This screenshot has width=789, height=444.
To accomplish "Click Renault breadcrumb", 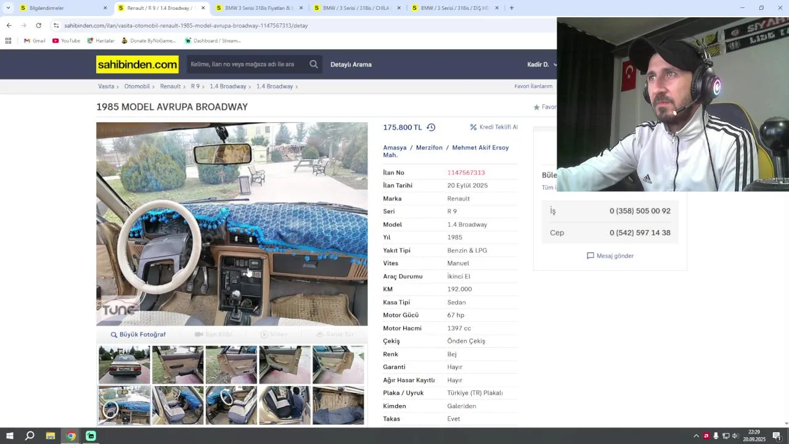I will 170,86.
